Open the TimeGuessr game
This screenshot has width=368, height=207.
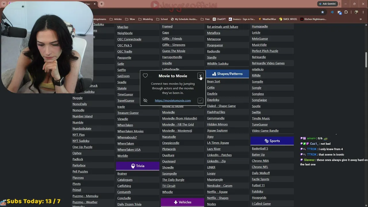click(x=125, y=94)
